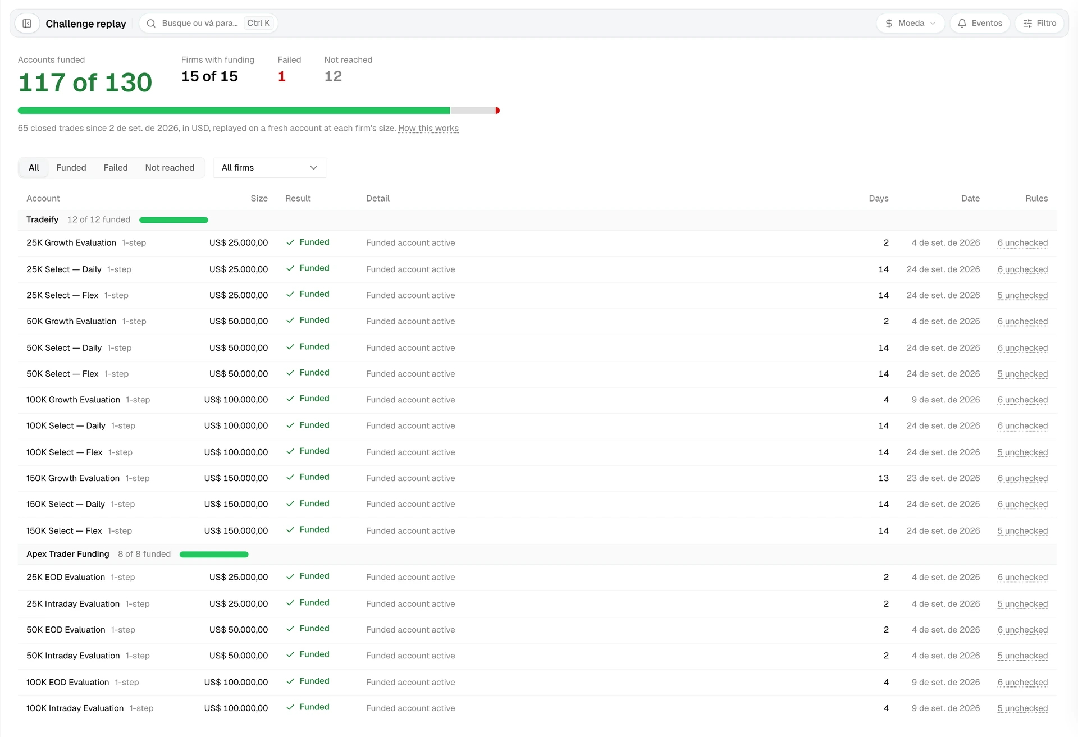Click the search magnifier icon

coord(151,24)
